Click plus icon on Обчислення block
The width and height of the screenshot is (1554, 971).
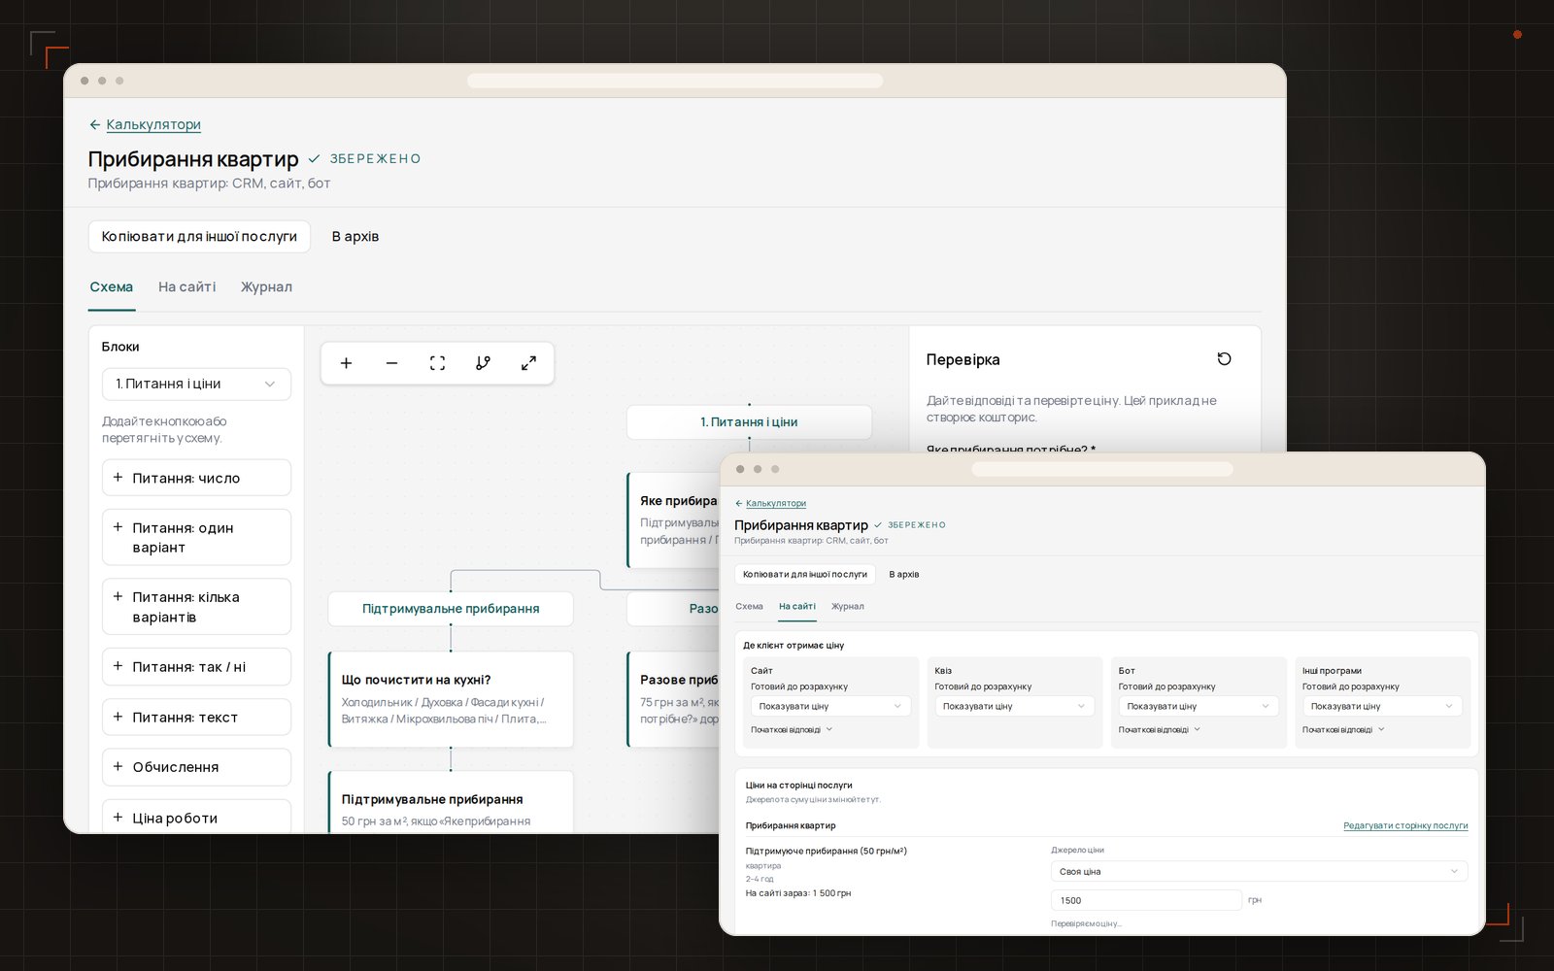point(118,766)
